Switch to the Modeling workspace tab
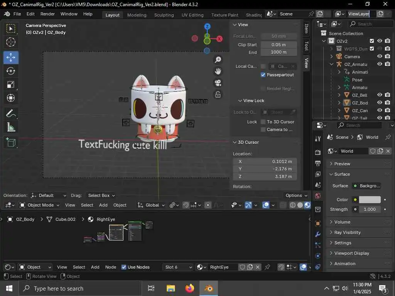The height and width of the screenshot is (296, 395). pos(137,15)
